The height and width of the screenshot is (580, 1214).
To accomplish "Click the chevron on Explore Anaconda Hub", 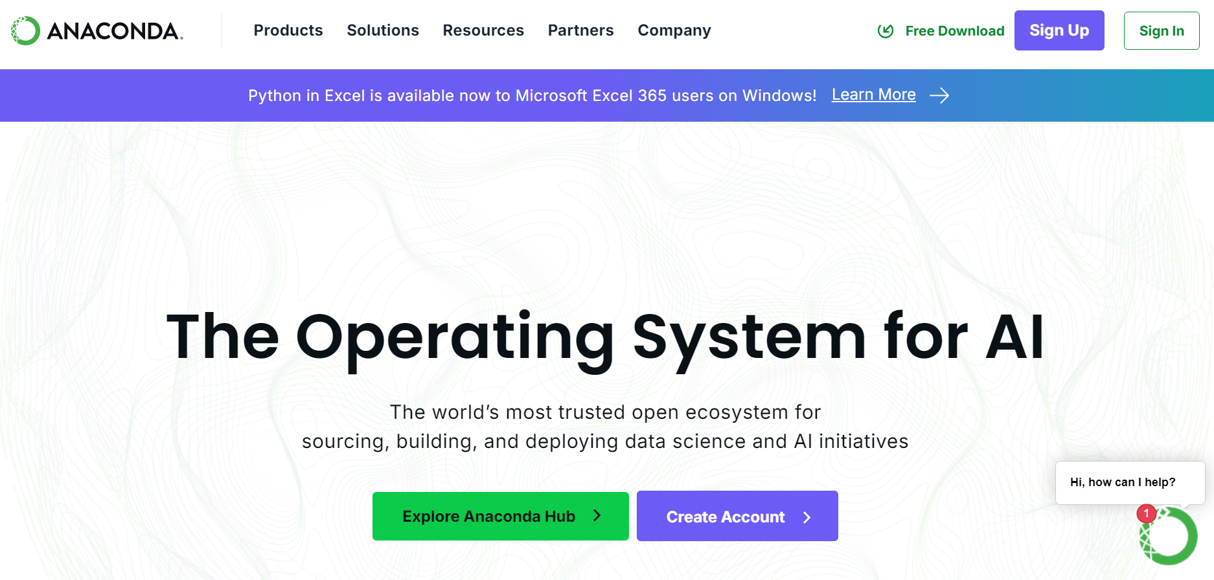I will pyautogui.click(x=597, y=515).
